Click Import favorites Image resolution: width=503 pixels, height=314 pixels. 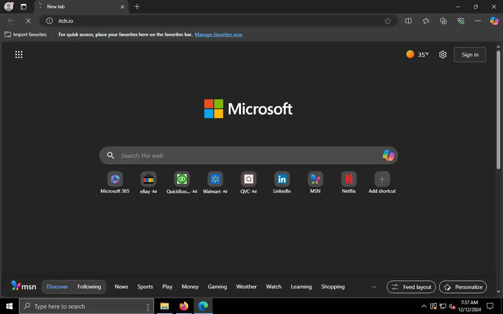click(x=26, y=35)
